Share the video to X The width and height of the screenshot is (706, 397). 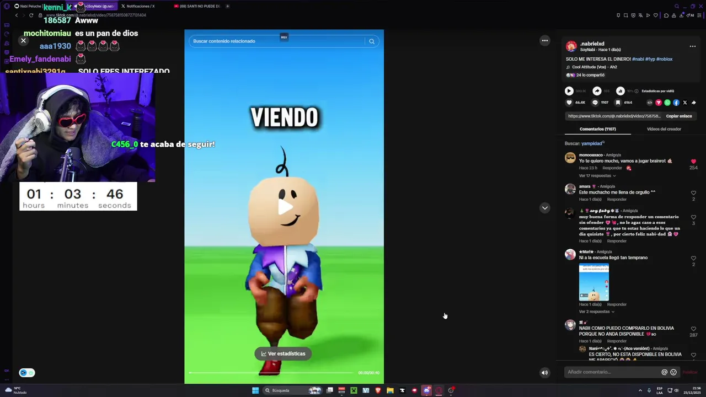tap(685, 103)
